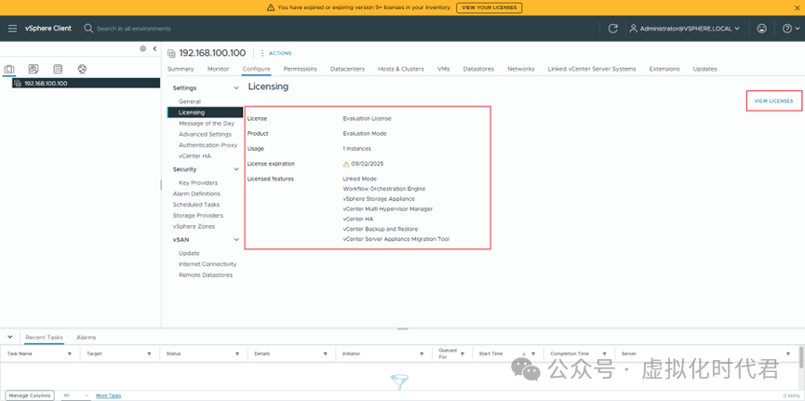Click the smiley feedback icon
805x401 pixels.
761,29
